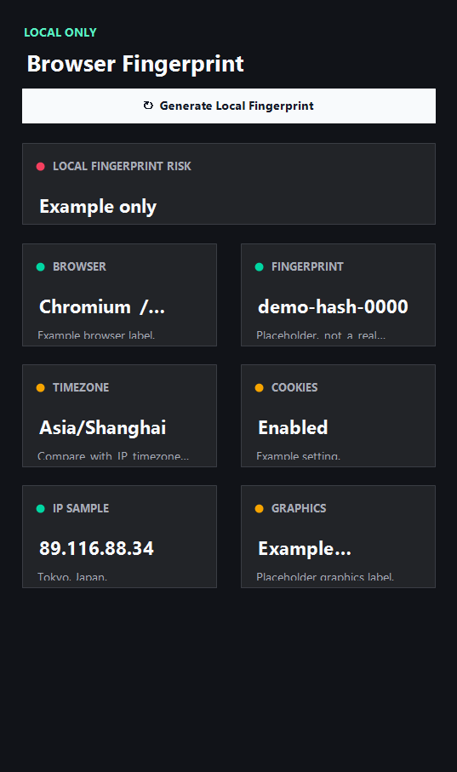Select the IP address 89.116.88.34
The image size is (457, 772).
pos(96,548)
